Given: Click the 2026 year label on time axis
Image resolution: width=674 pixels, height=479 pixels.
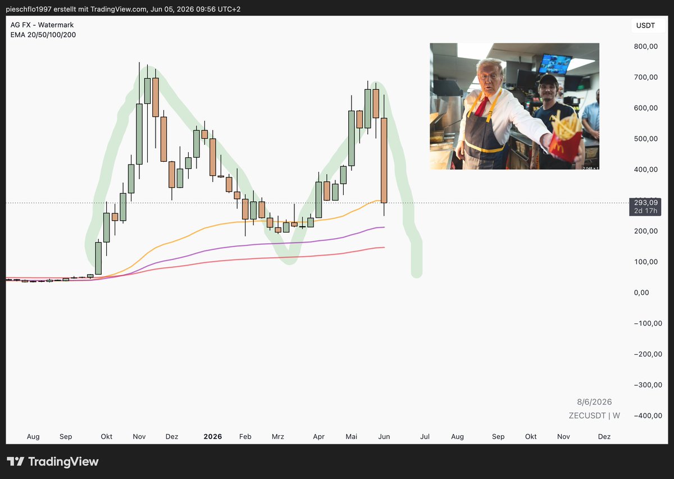Looking at the screenshot, I should click(212, 436).
